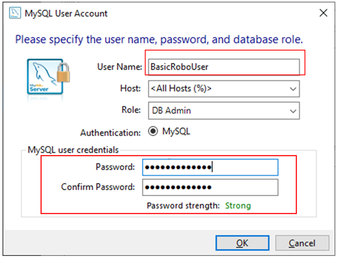Click into the Confirm Password field
337x258 pixels.
(x=210, y=187)
